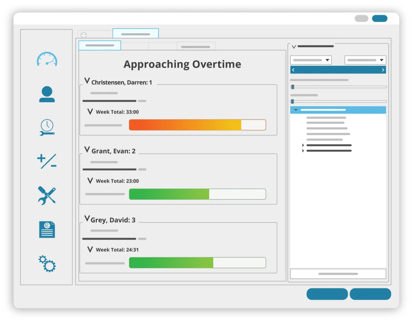Image resolution: width=412 pixels, height=322 pixels.
Task: Click the plus/minus adjustments sidebar icon
Action: (x=47, y=161)
